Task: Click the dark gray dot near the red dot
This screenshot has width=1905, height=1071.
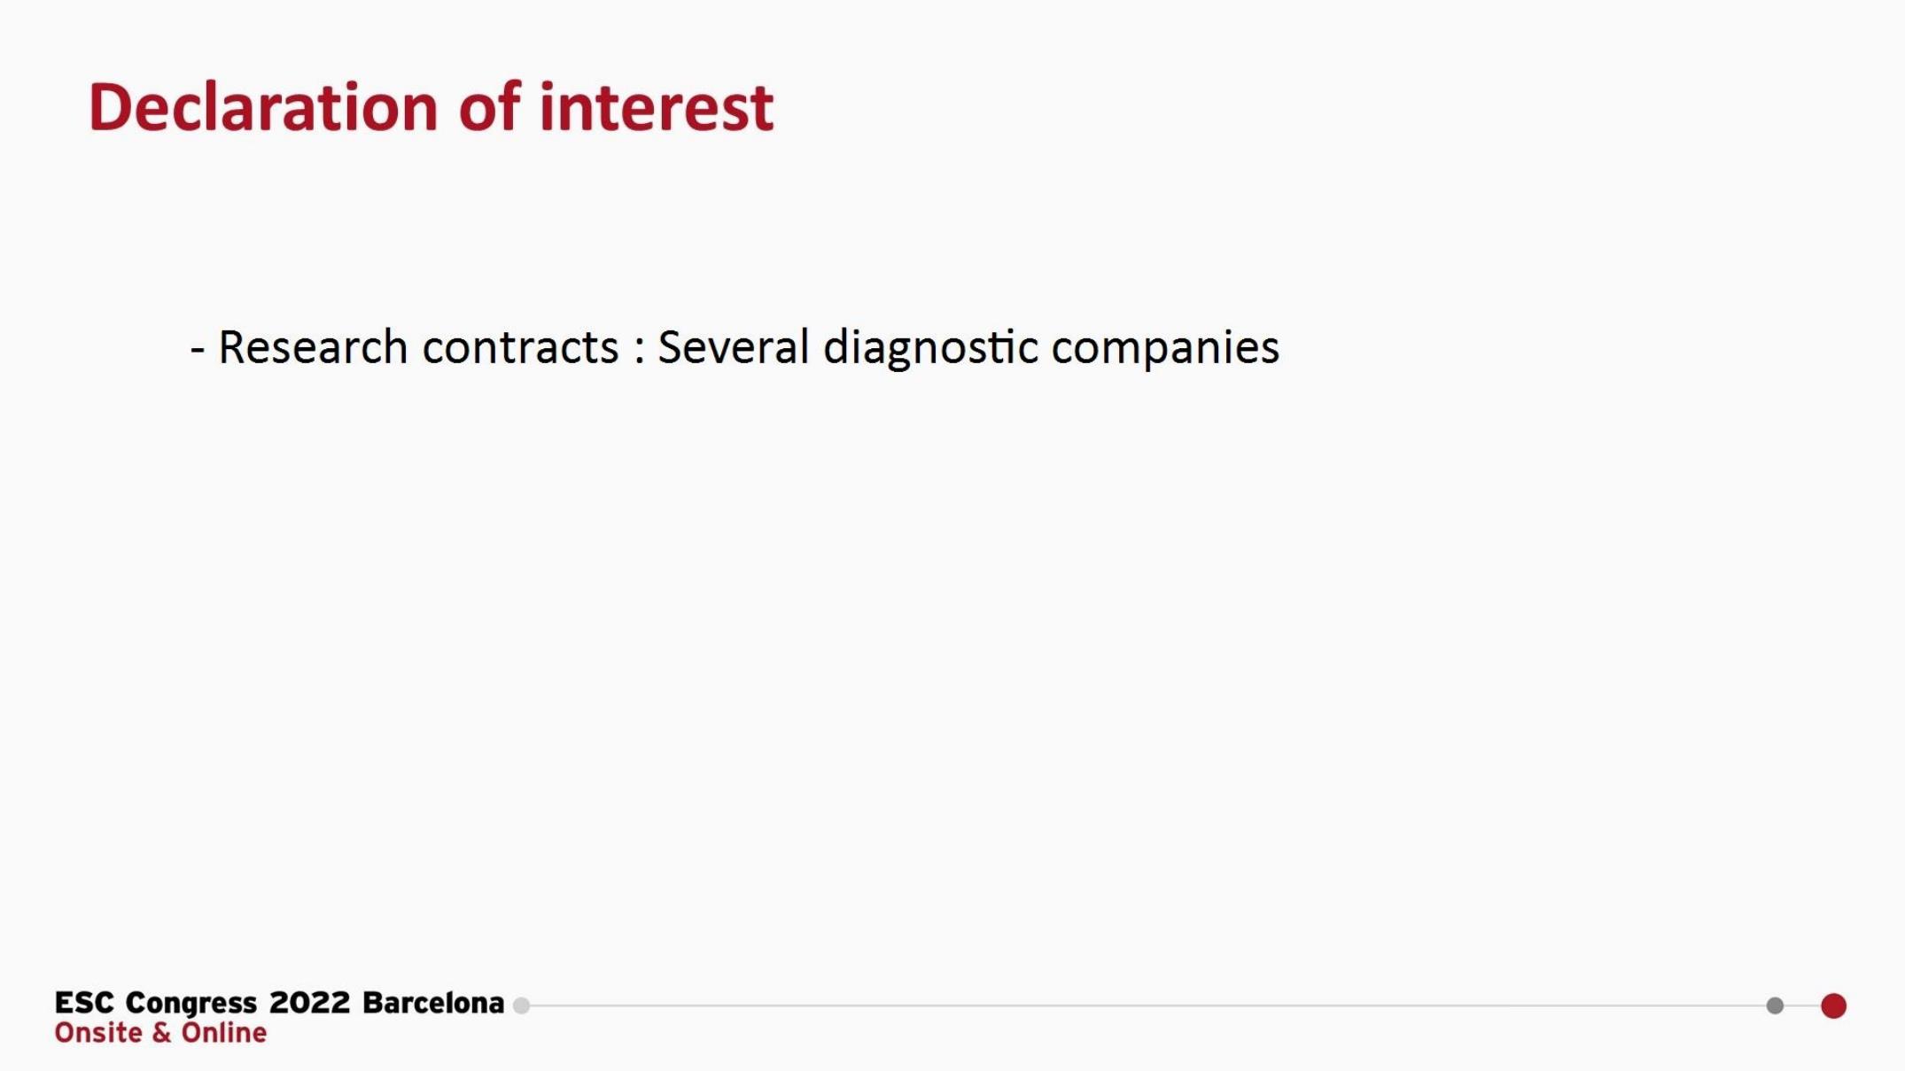Action: pos(1774,1005)
